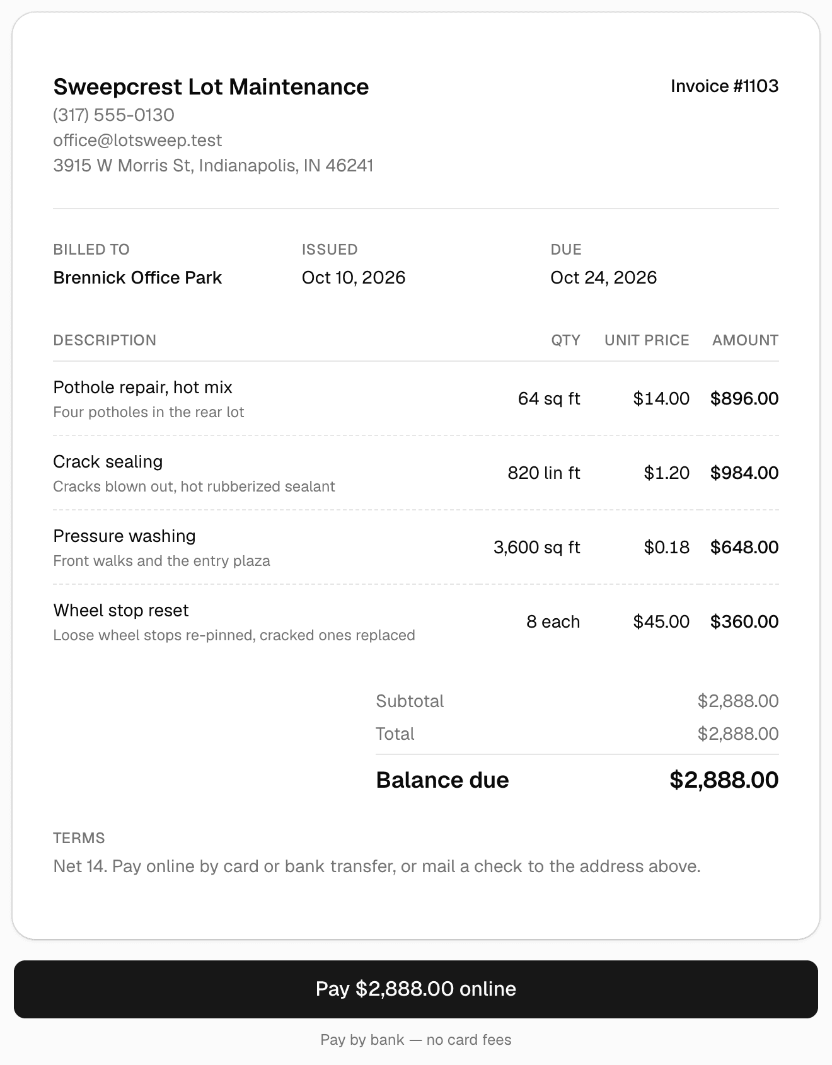
Task: Click the Oct 24, 2026 due date
Action: click(604, 277)
